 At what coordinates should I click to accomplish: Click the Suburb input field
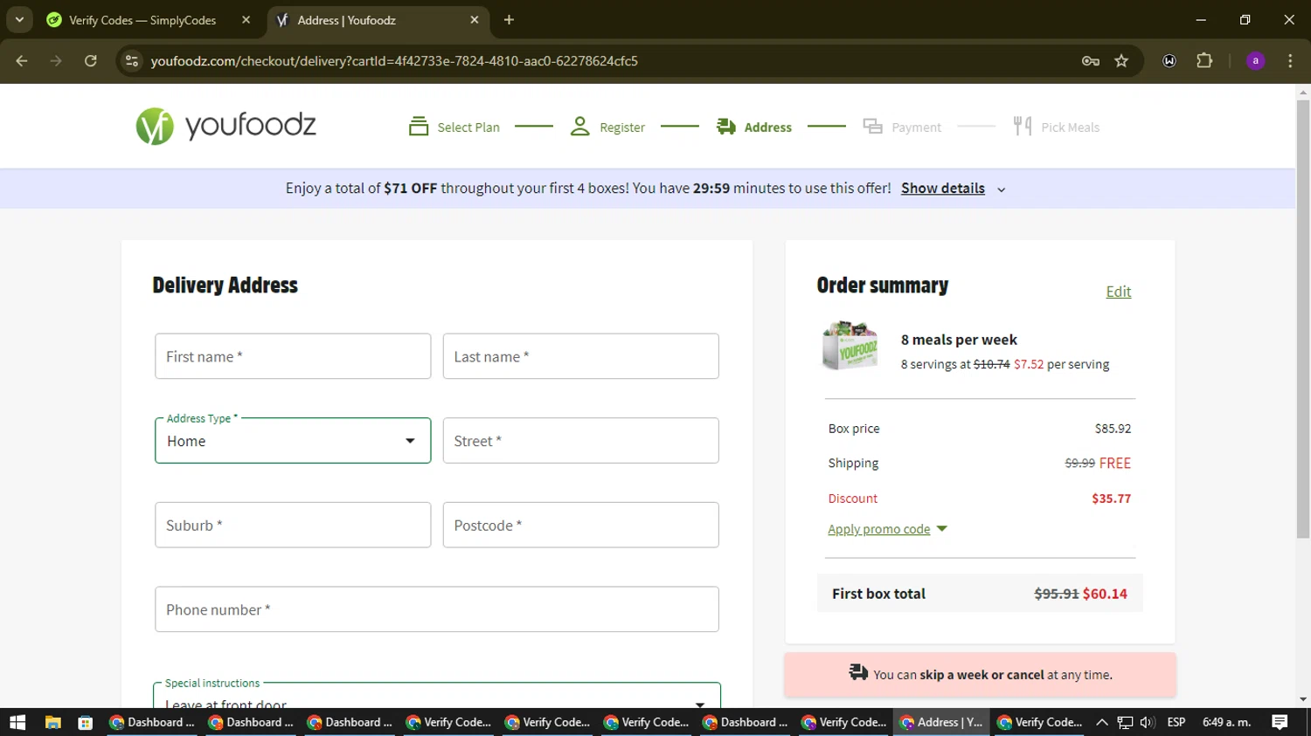point(293,525)
